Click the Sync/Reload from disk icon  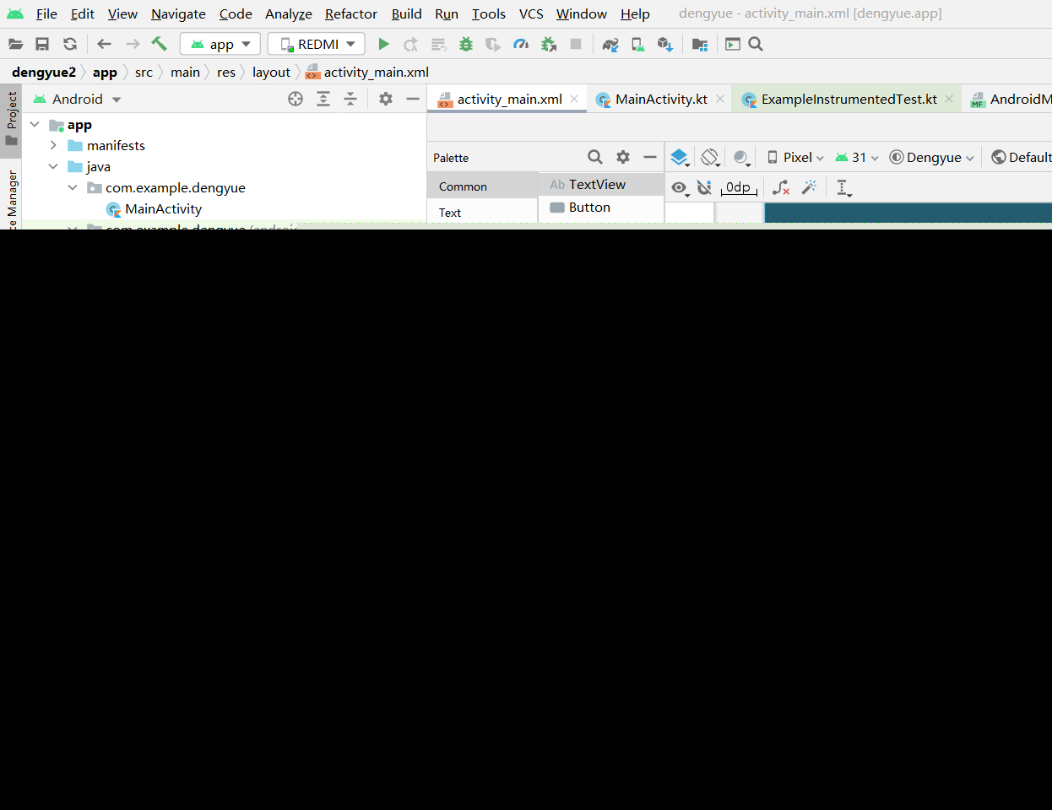[70, 44]
